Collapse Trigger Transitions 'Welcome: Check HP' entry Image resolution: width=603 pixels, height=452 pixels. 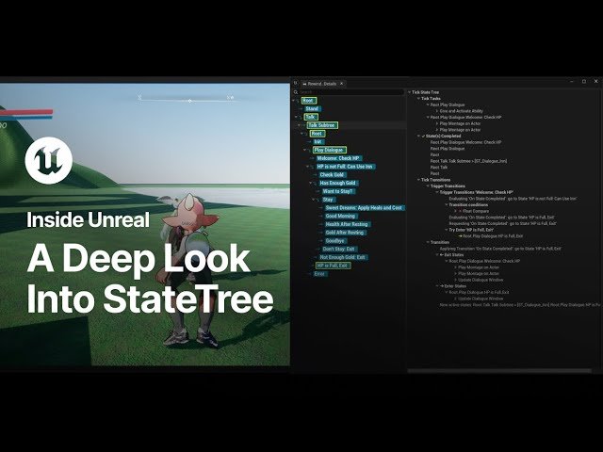(437, 192)
